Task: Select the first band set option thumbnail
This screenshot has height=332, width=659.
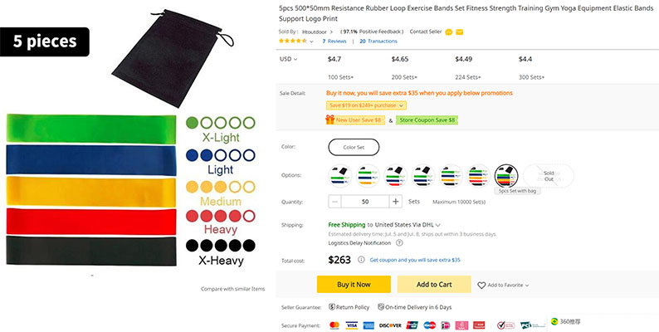Action: tap(340, 176)
